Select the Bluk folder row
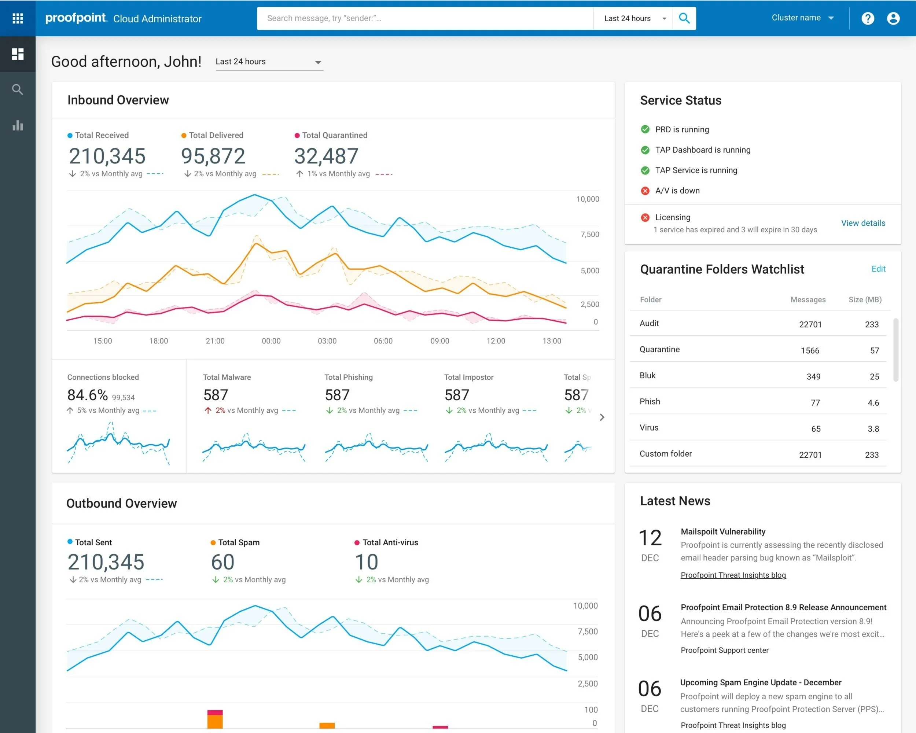 (758, 376)
